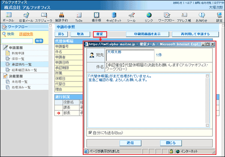Image resolution: width=225 pixels, height=157 pixels.
Task: Toggle 自分にも送る(Bcc) checkbox
Action: [x=90, y=133]
